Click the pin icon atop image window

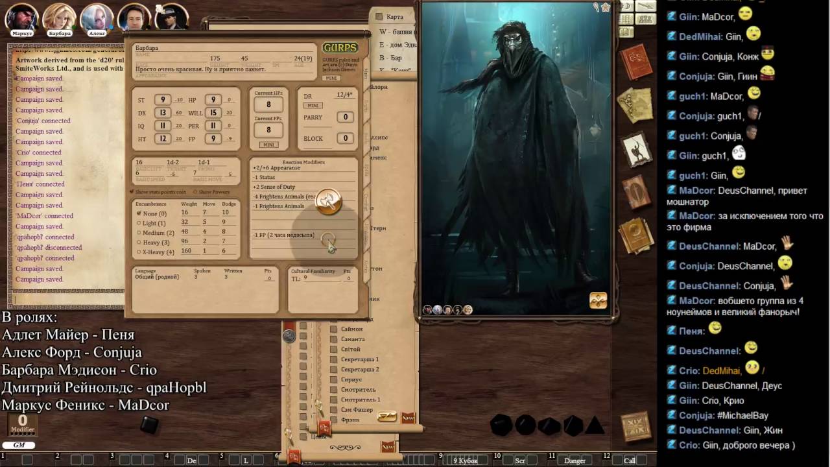click(597, 7)
